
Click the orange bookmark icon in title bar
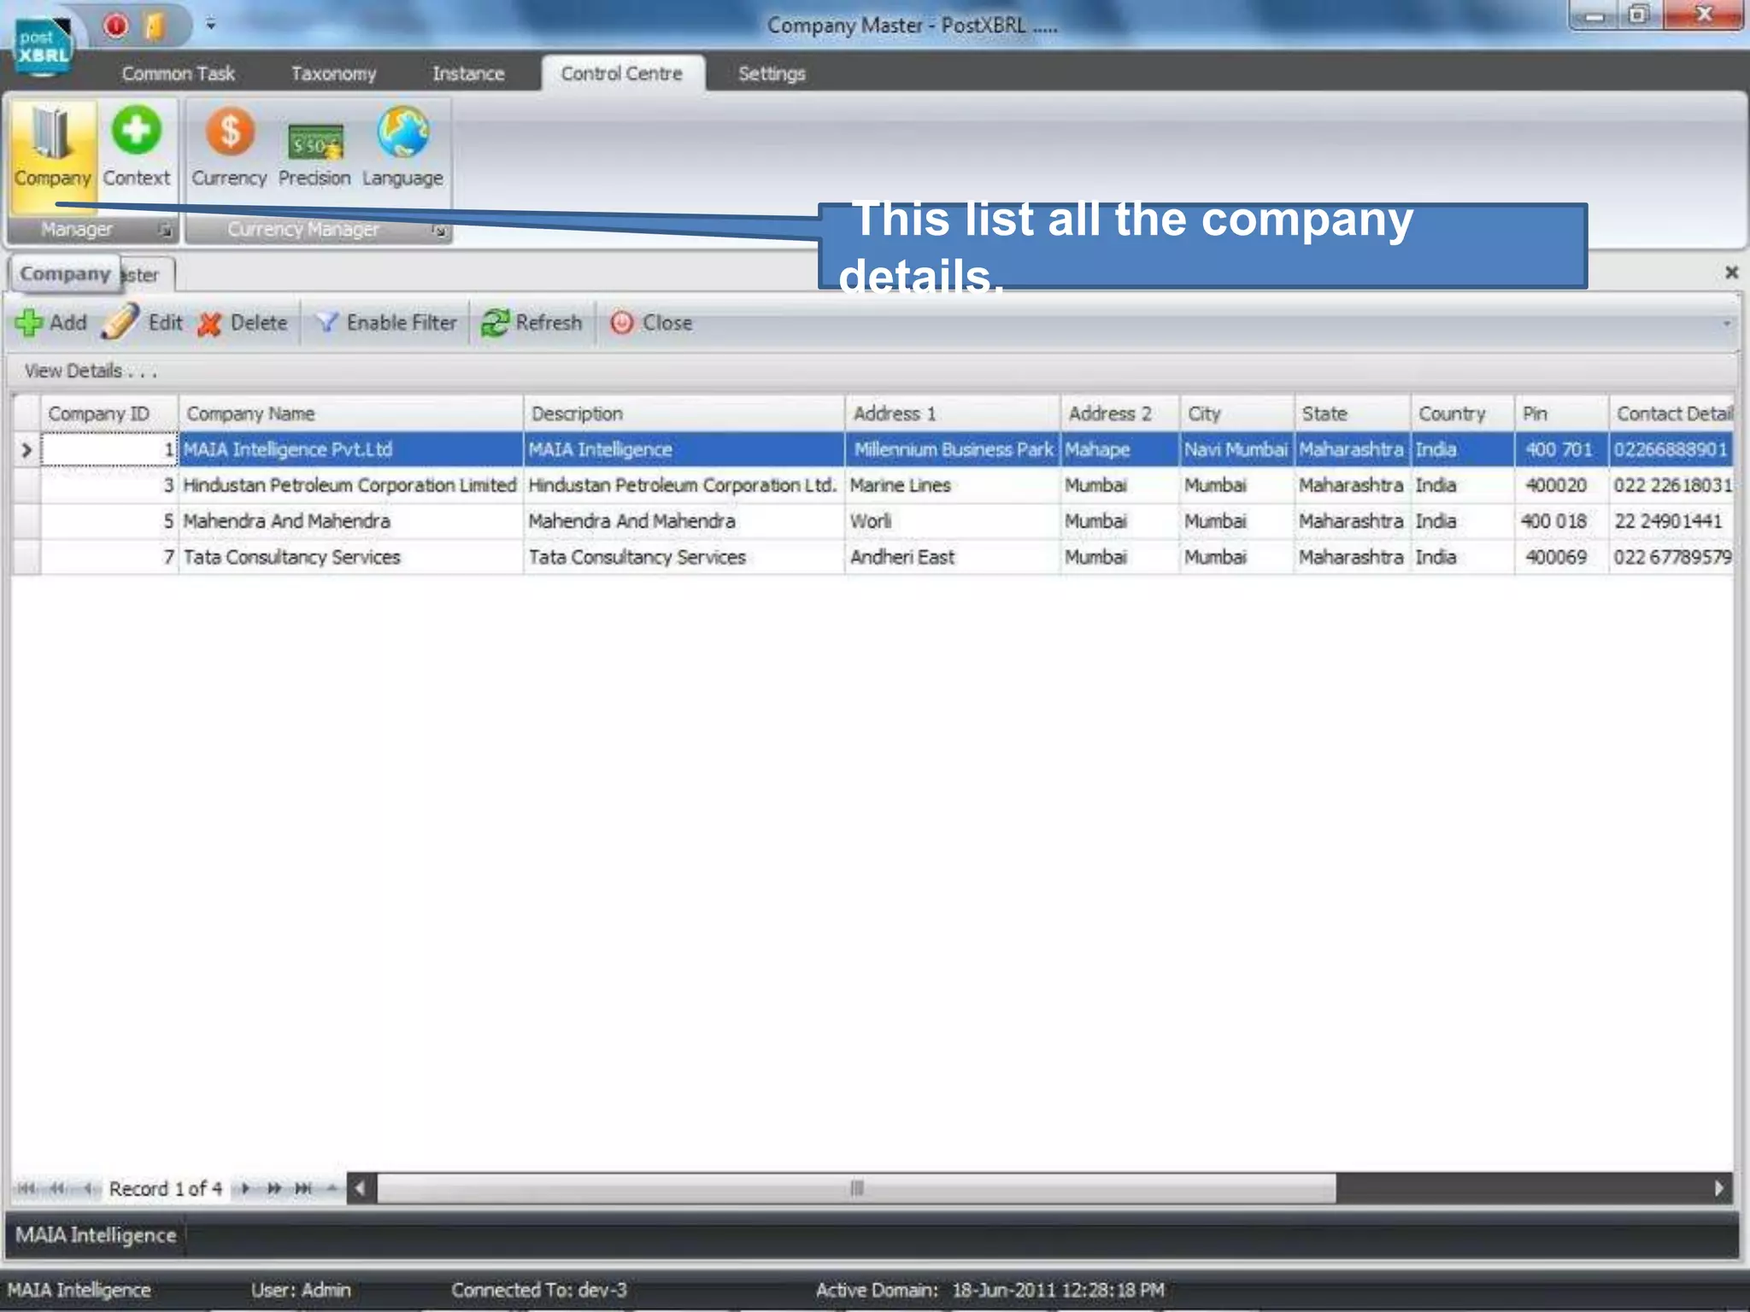click(156, 26)
